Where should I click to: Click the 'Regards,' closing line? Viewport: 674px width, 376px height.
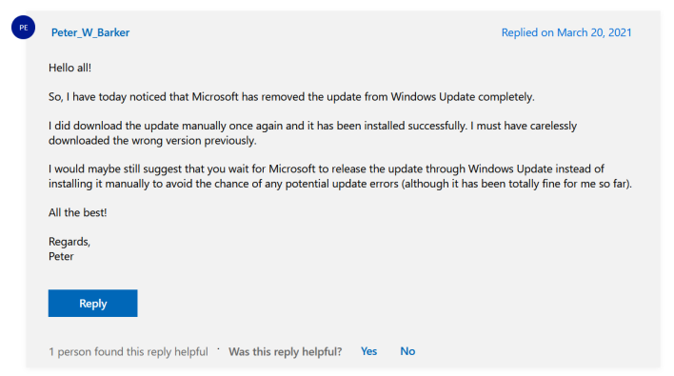tap(69, 242)
